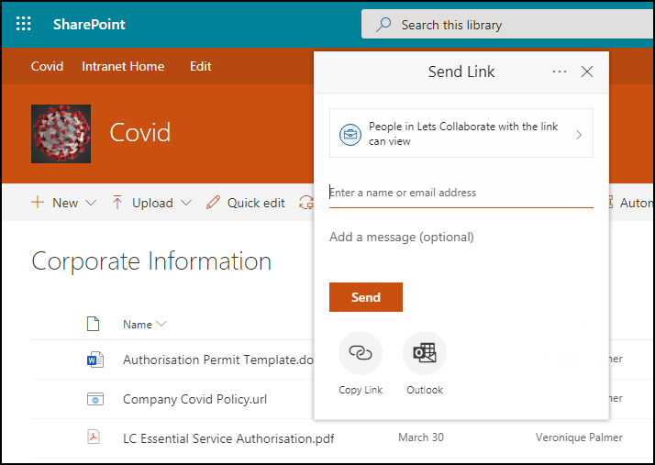655x465 pixels.
Task: Open the SharePoint app launcher waffle
Action: click(x=24, y=24)
